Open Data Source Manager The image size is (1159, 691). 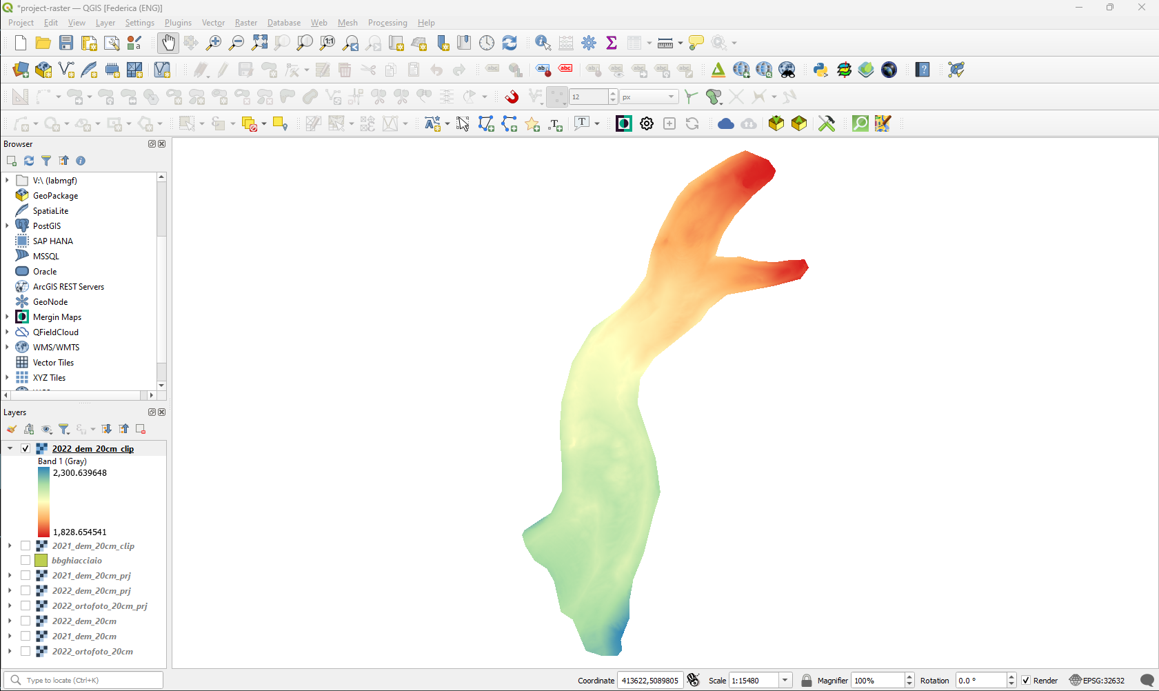21,70
